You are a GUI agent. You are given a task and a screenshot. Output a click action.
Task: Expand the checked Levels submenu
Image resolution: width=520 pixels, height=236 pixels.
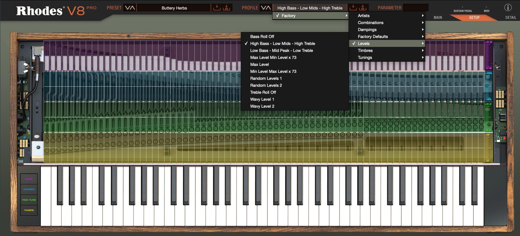tap(387, 43)
